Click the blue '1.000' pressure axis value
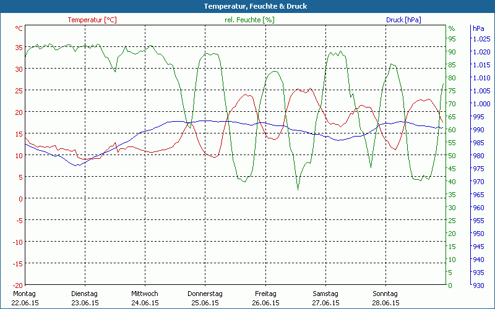The height and width of the screenshot is (309, 495). 481,104
